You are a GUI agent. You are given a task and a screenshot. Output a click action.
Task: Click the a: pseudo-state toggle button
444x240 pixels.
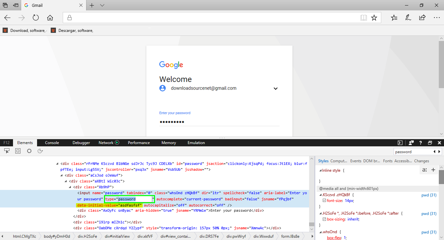[424, 170]
